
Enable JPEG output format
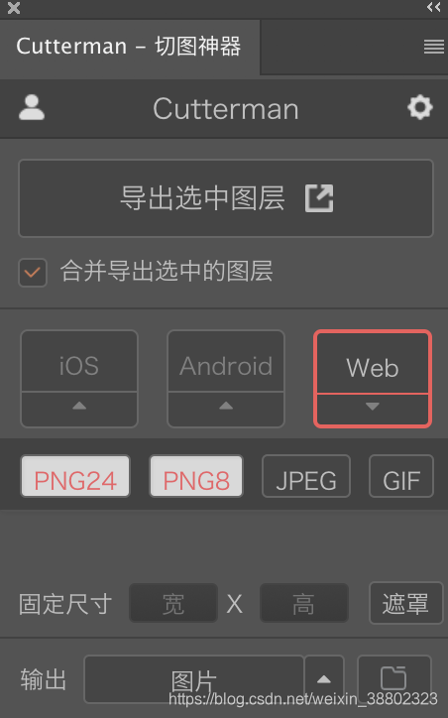pos(306,476)
